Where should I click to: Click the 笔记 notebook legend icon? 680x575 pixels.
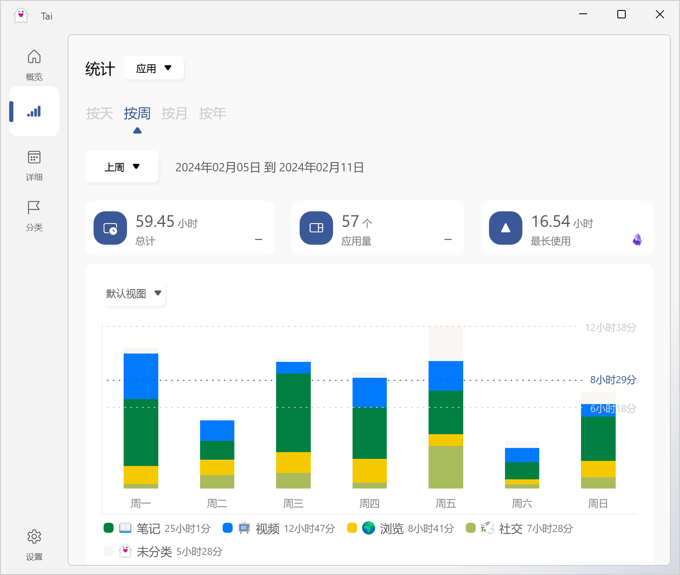[125, 528]
